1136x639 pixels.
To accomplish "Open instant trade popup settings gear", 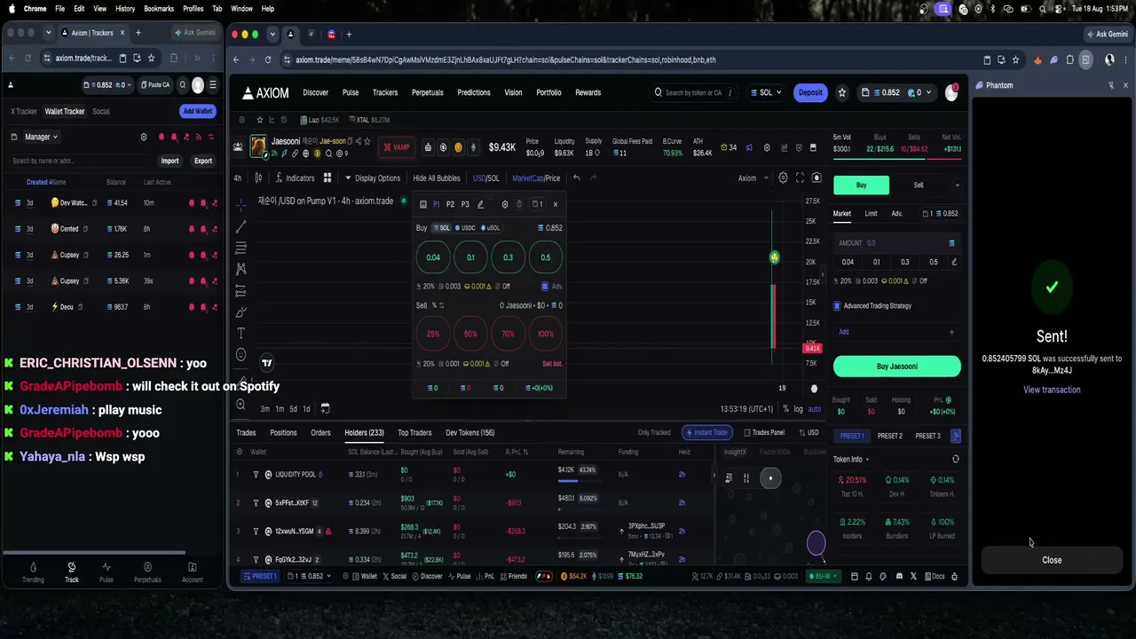I will pyautogui.click(x=505, y=204).
